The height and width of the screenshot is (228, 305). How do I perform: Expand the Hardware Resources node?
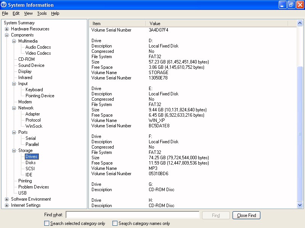pos(7,29)
